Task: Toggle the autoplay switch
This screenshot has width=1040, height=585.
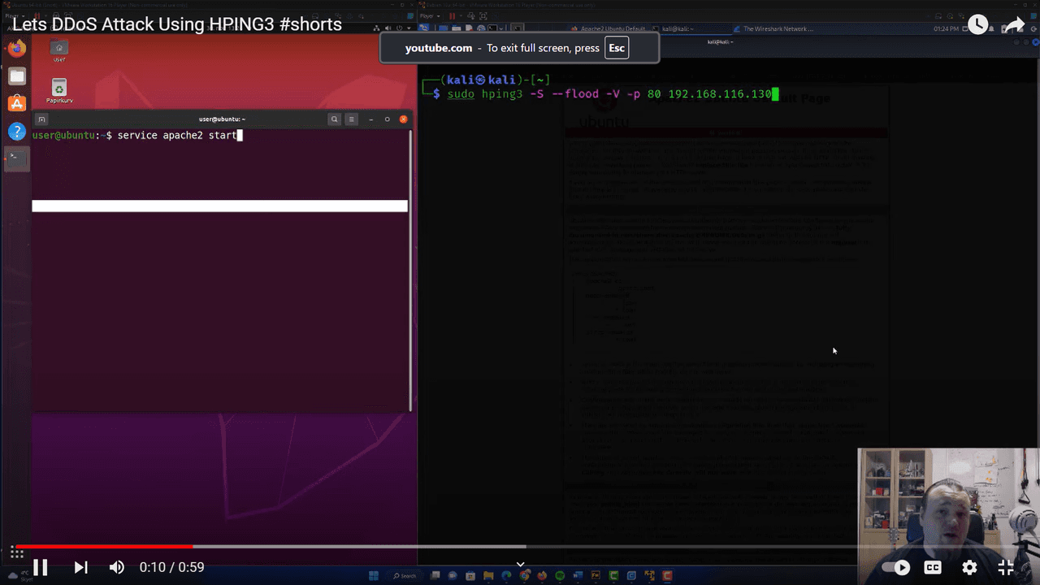Action: pos(896,567)
